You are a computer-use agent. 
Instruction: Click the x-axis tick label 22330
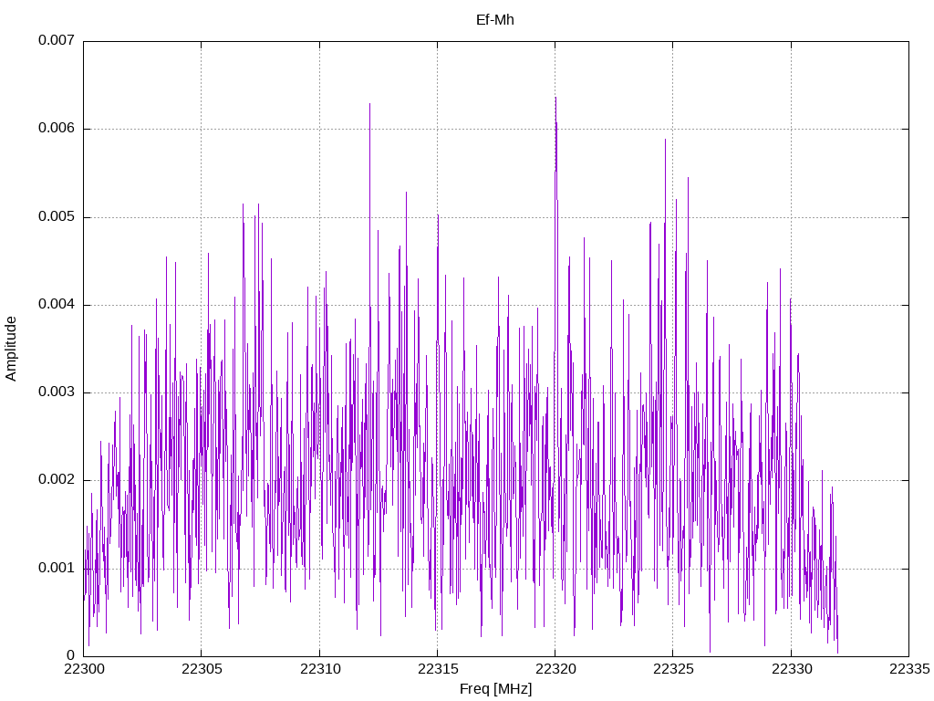click(x=791, y=669)
